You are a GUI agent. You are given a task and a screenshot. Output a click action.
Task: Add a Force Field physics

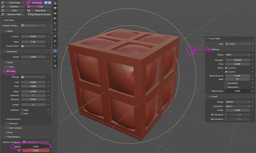(13, 3)
